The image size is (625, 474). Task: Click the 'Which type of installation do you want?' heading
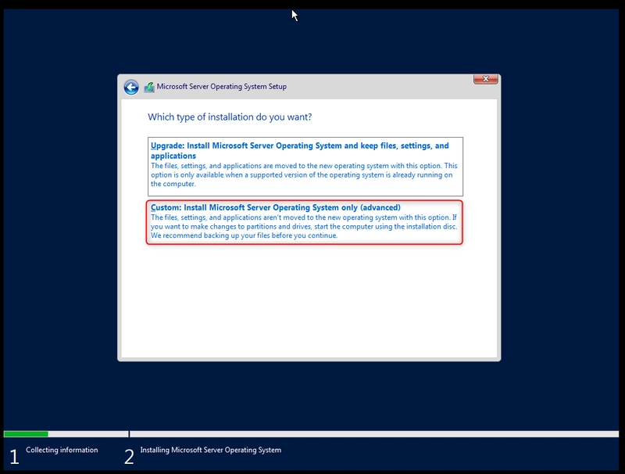[230, 117]
